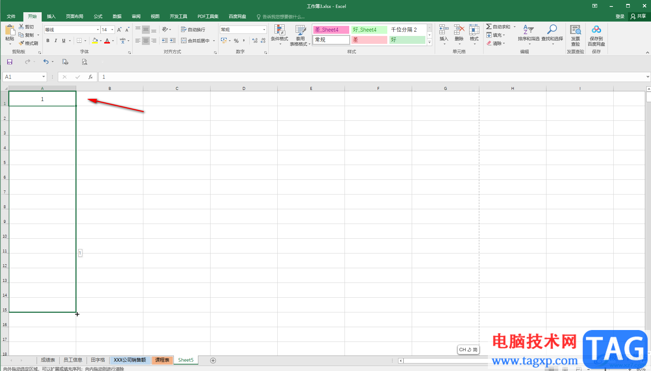Viewport: 651px width, 371px height.
Task: Expand the Name Box dropdown
Action: 44,77
